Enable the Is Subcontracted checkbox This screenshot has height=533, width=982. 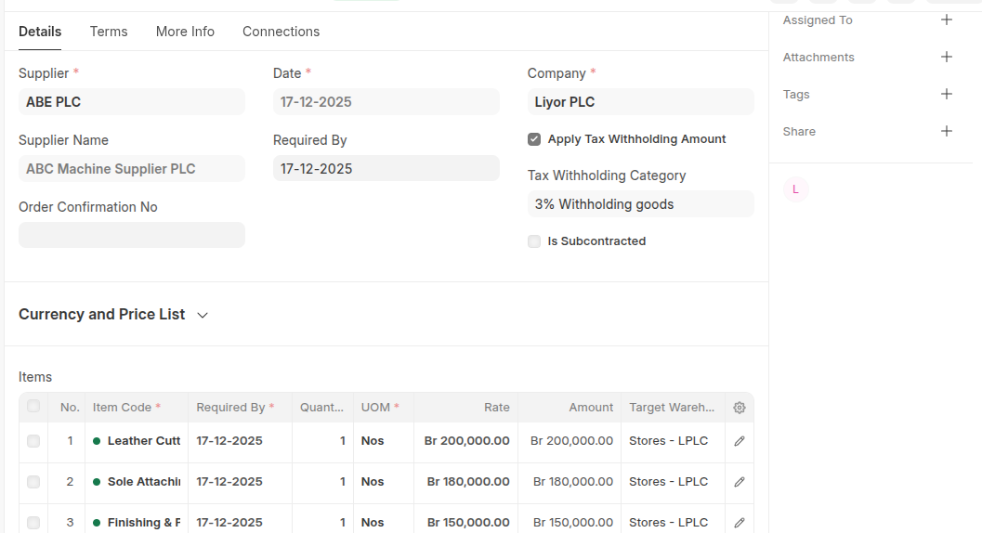coord(534,241)
